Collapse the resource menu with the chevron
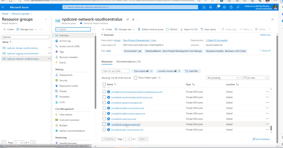This screenshot has width=283, height=148. point(94,30)
